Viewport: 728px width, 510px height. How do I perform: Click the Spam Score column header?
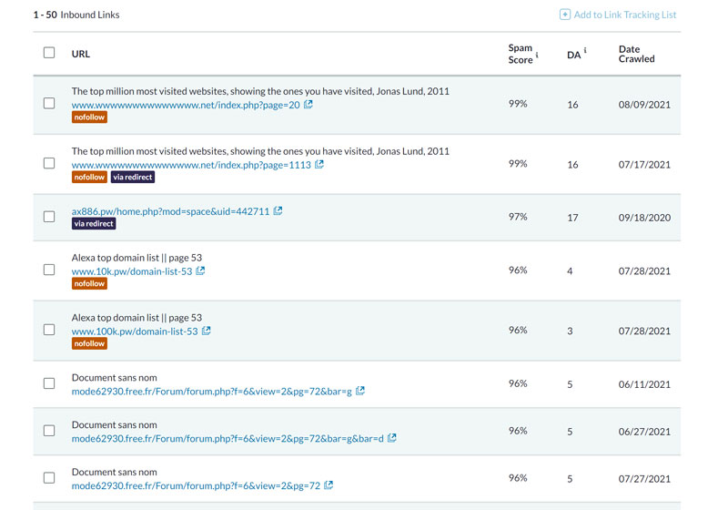coord(521,54)
